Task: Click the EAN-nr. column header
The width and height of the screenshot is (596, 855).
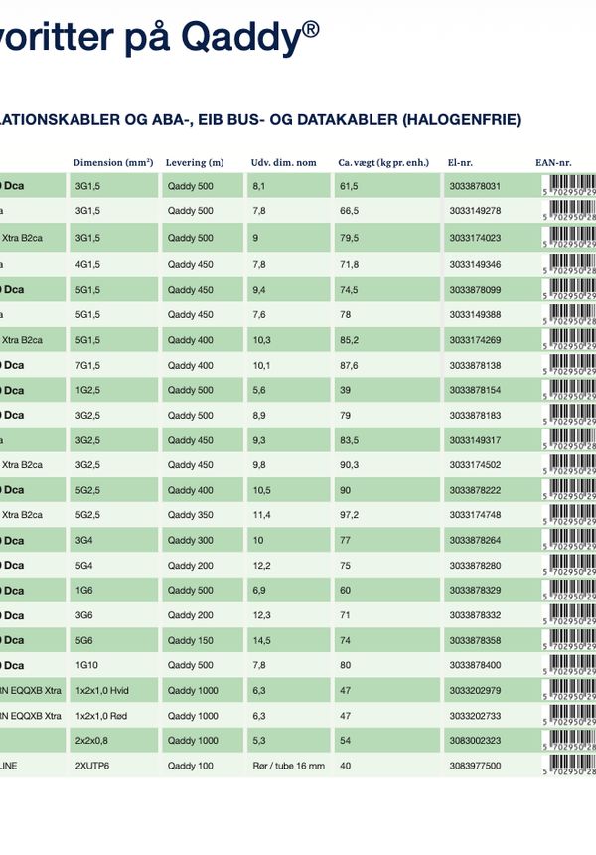Action: 553,162
